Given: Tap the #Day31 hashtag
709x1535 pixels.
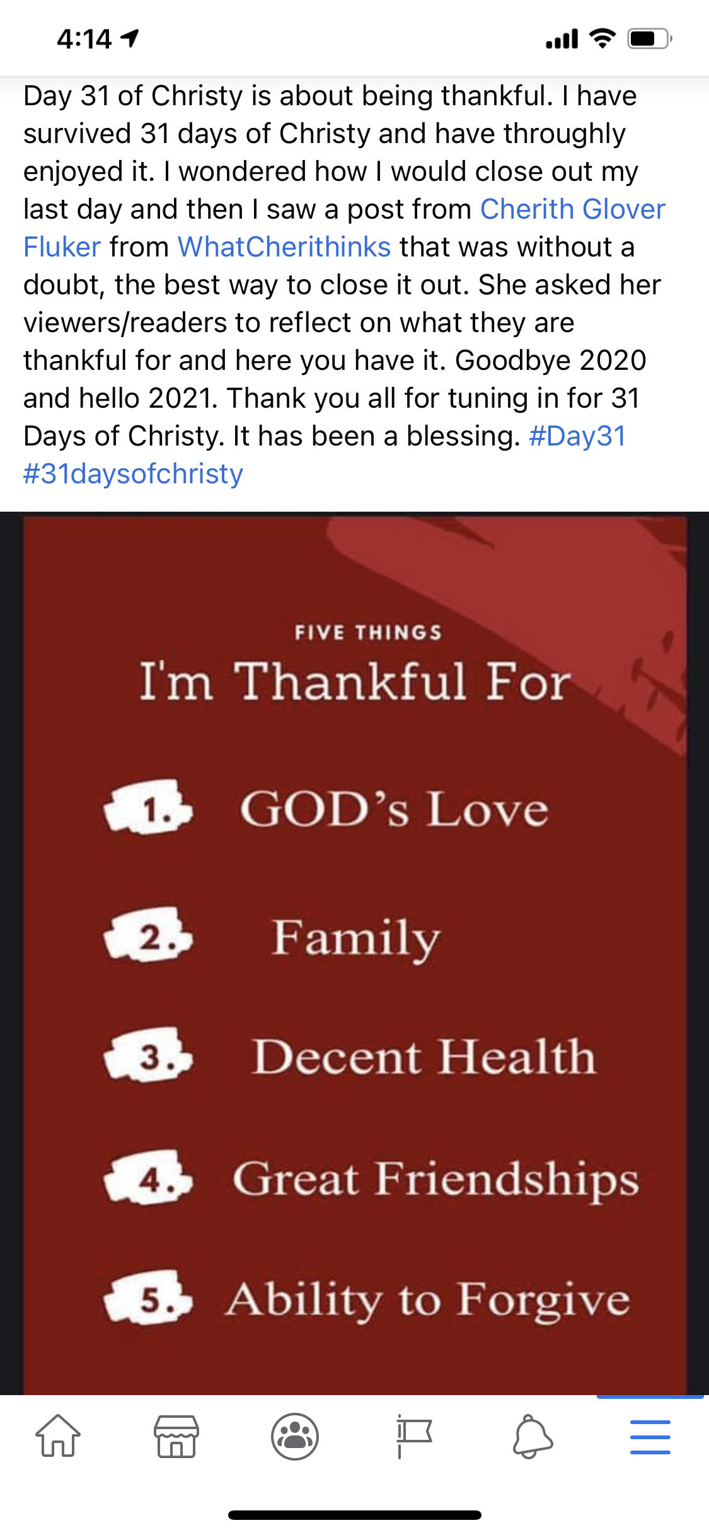Looking at the screenshot, I should 577,436.
